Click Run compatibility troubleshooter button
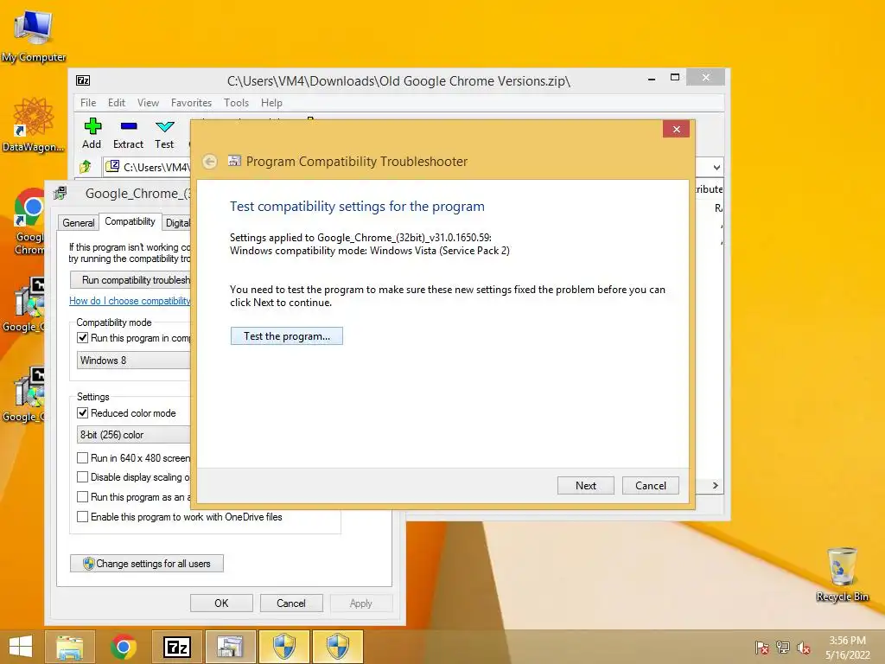 pyautogui.click(x=131, y=280)
